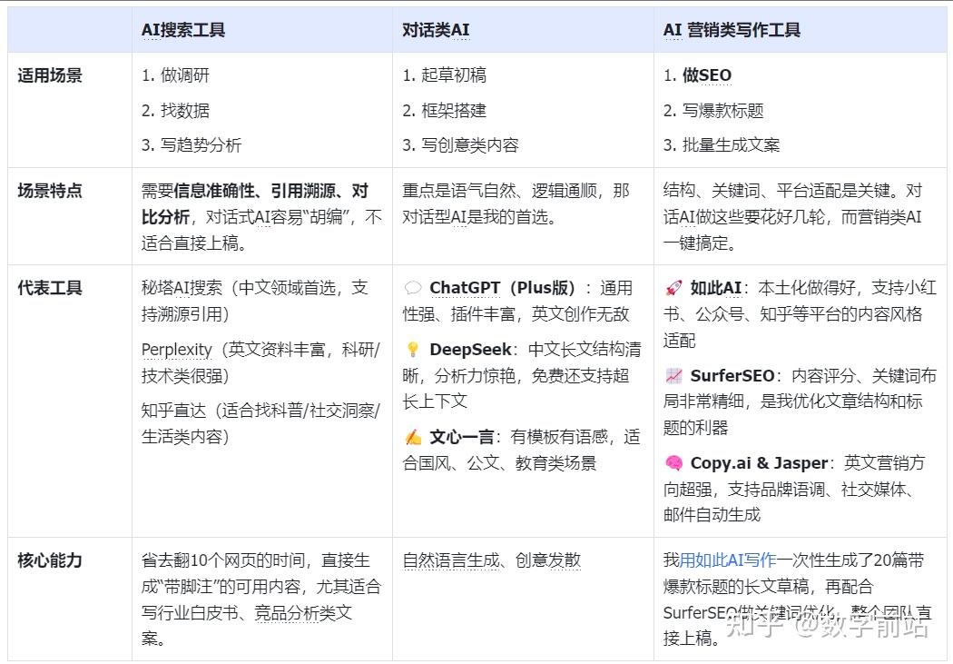This screenshot has height=664, width=953.
Task: Click the AI搜索工具 column header
Action: click(x=183, y=30)
